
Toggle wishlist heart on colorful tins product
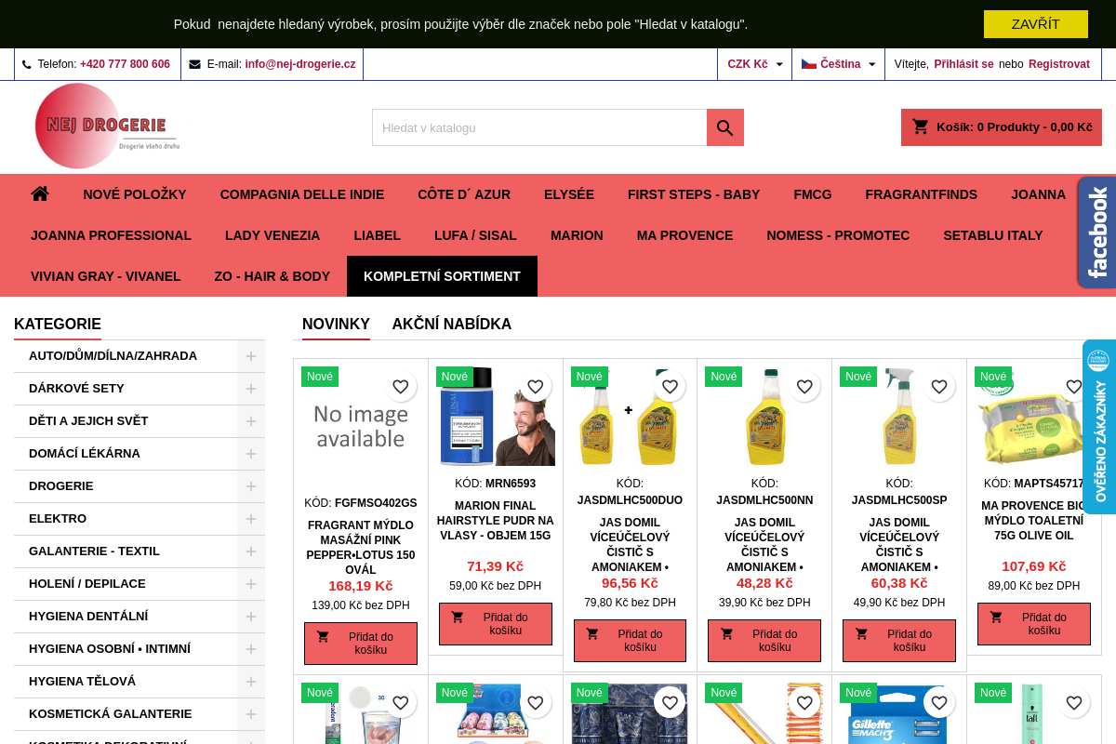tap(535, 703)
